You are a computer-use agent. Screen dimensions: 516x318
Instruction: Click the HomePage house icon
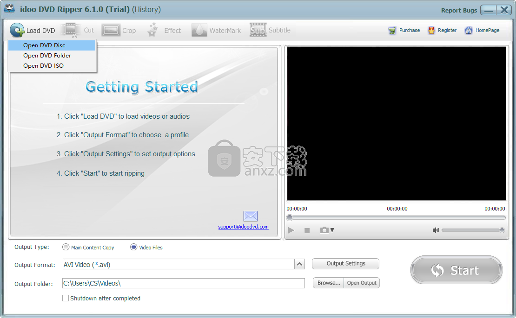pos(468,31)
